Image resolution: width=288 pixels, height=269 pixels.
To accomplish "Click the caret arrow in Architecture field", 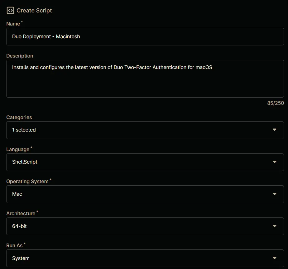I will pos(275,226).
